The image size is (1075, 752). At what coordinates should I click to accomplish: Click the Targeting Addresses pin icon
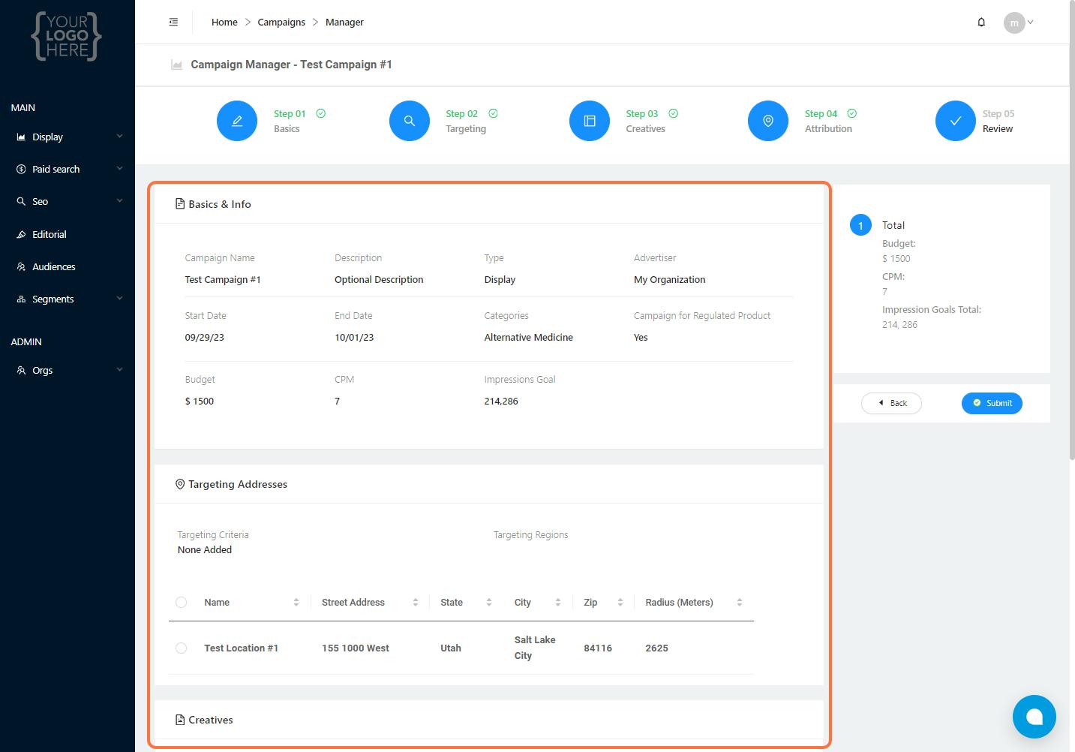pyautogui.click(x=180, y=484)
